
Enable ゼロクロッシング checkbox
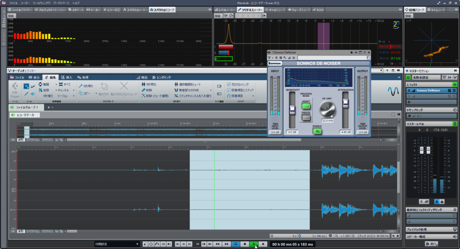(229, 84)
